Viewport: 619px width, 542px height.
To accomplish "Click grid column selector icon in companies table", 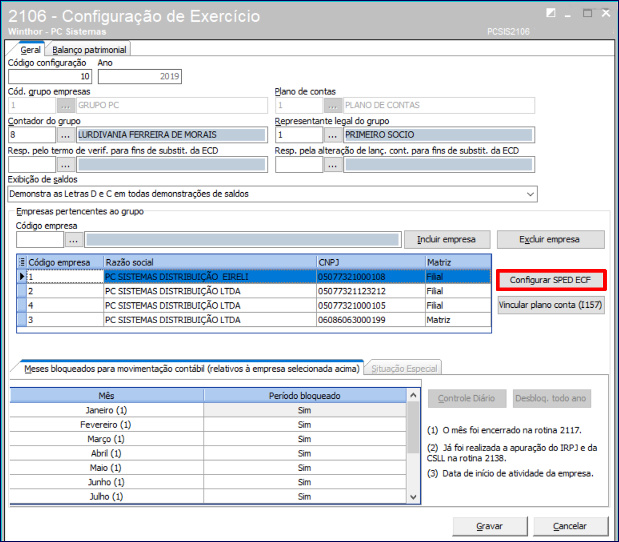I will (22, 262).
